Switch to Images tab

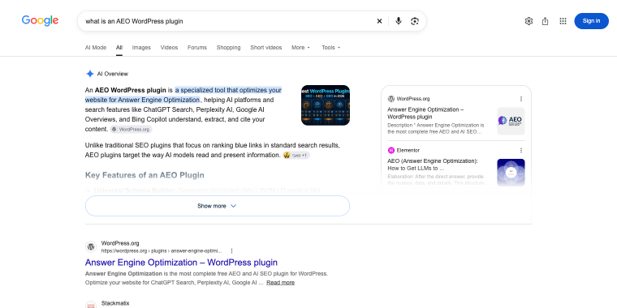(141, 48)
